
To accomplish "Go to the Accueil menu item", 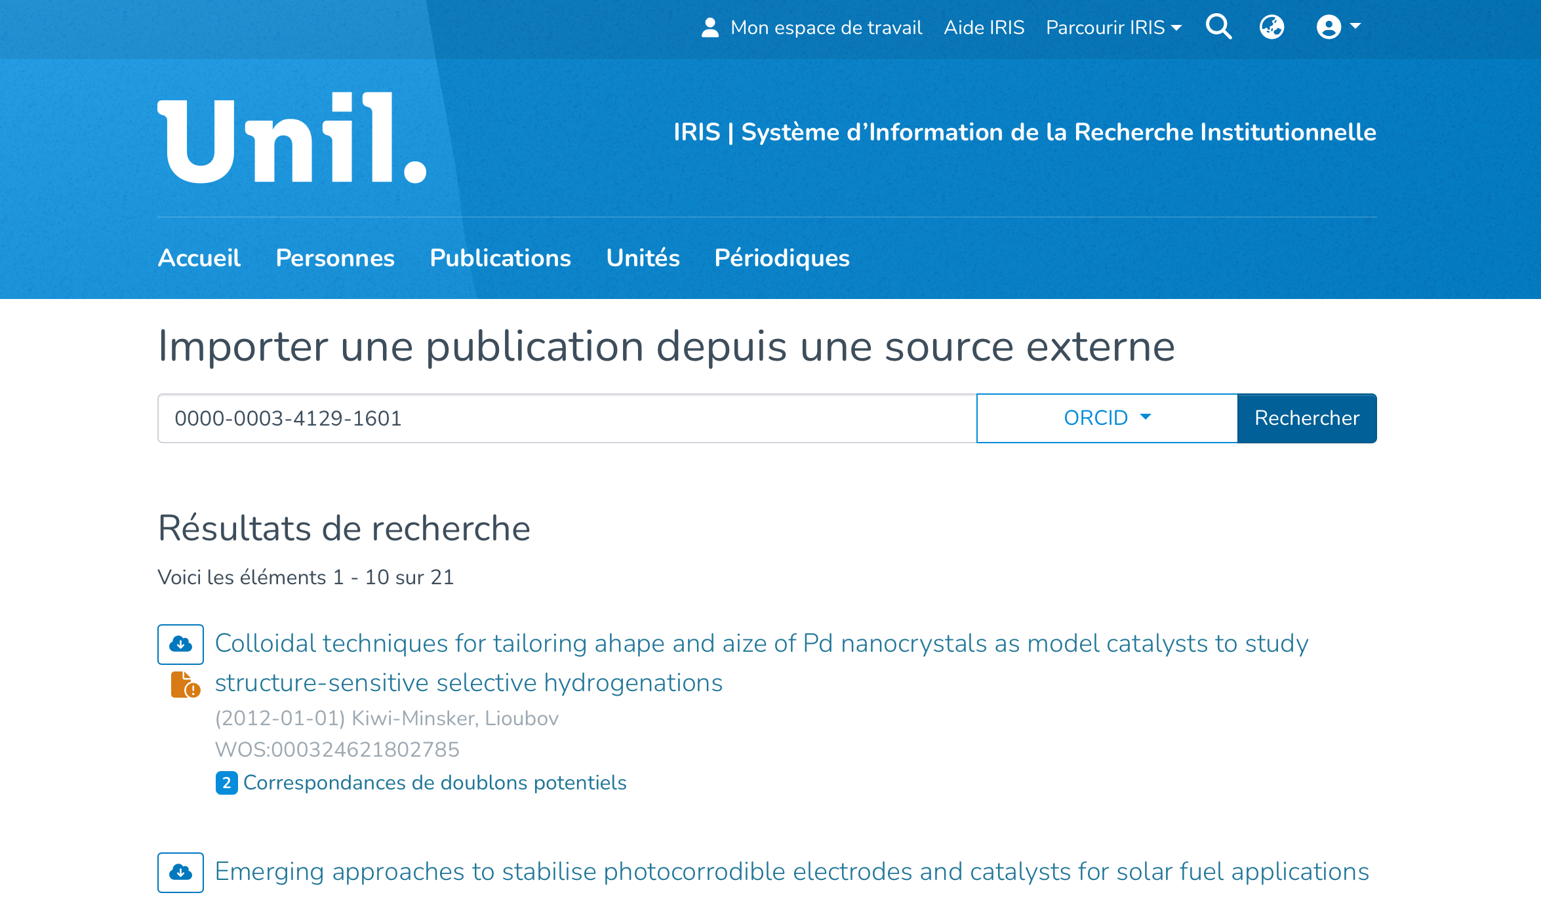I will click(x=199, y=258).
